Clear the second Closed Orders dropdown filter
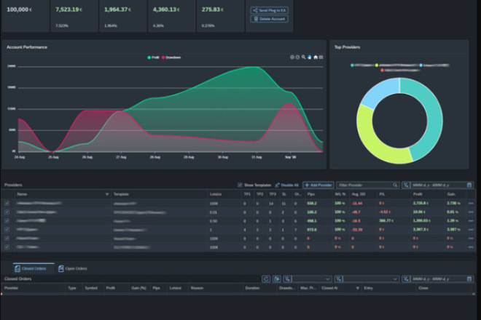This screenshot has height=320, width=481. (339, 279)
